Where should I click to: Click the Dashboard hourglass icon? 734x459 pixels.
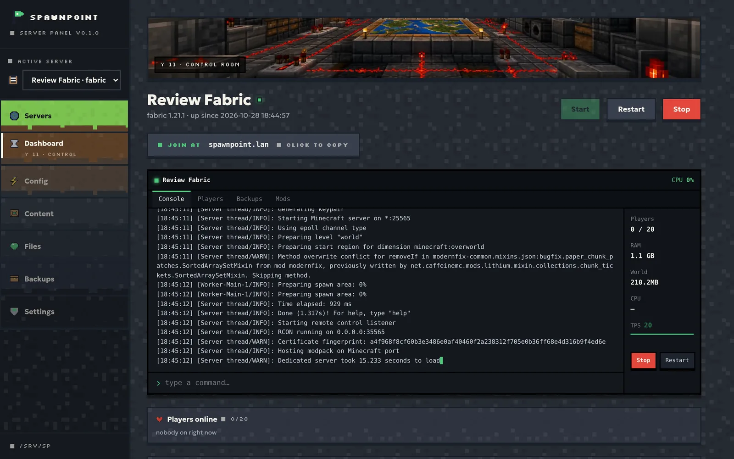point(14,143)
